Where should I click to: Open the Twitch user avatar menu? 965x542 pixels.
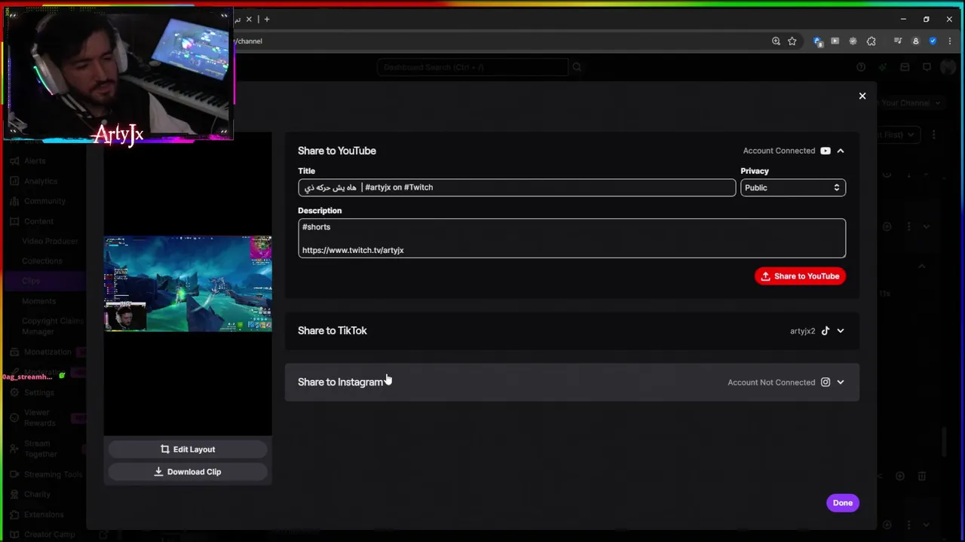[x=948, y=67]
